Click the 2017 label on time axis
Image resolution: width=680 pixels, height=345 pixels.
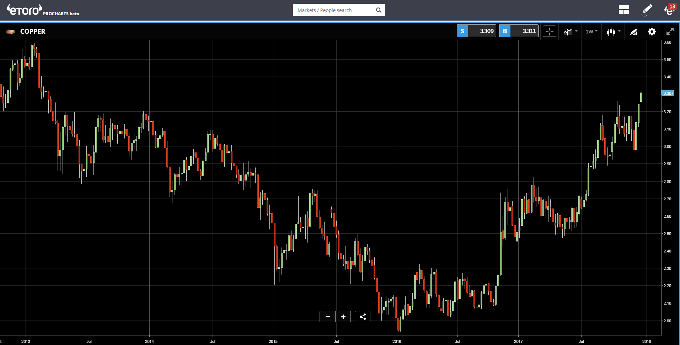tap(518, 341)
